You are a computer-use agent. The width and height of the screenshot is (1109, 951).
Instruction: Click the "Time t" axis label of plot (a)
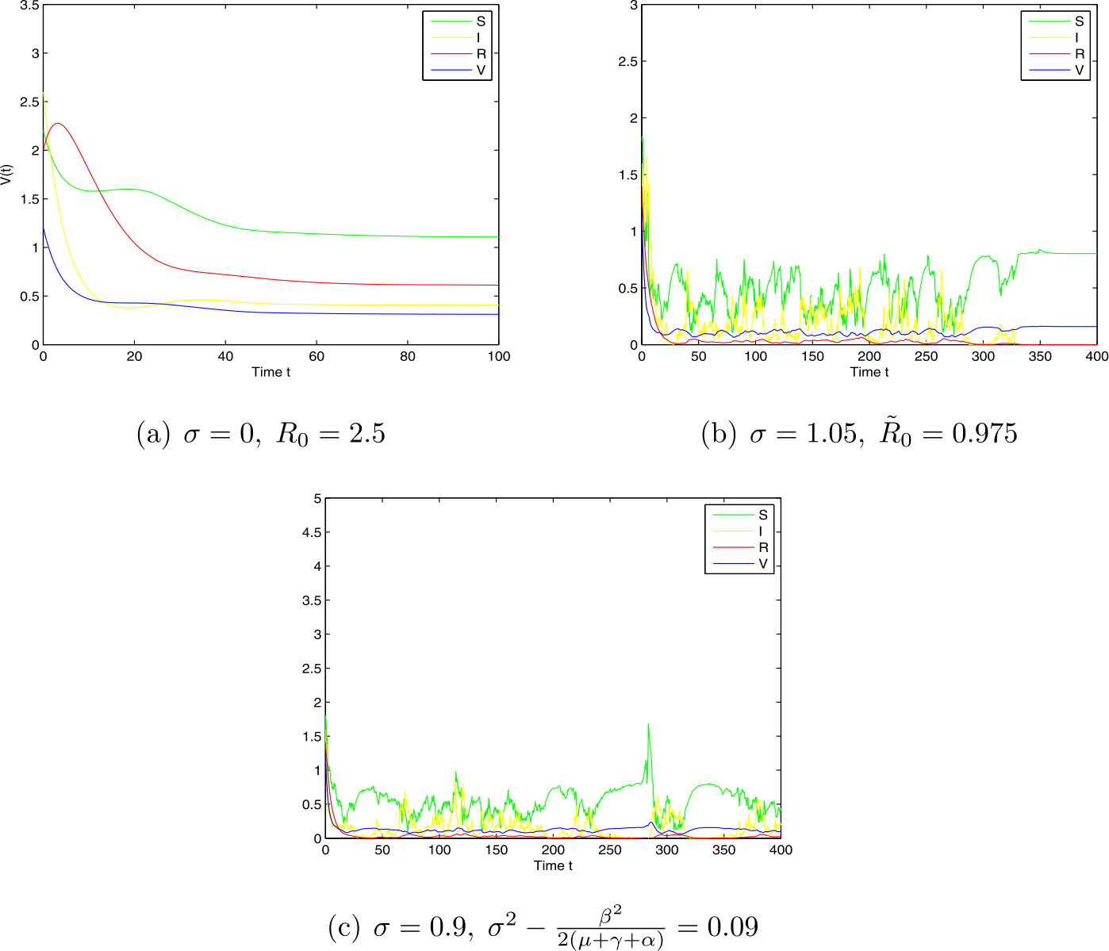271,372
